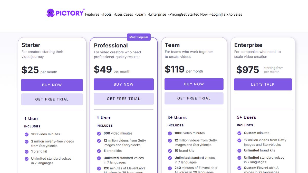This screenshot has width=308, height=173.
Task: Click the checkmark next to Unlimited brand kits
Action: (239, 150)
